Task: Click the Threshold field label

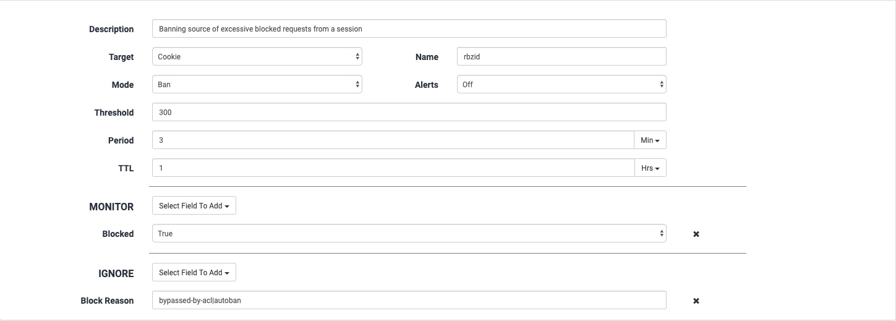Action: 114,113
